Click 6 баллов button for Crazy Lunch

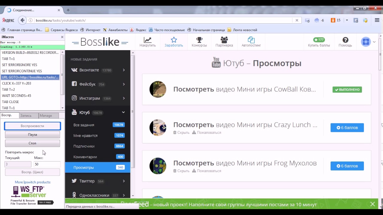pos(347,128)
